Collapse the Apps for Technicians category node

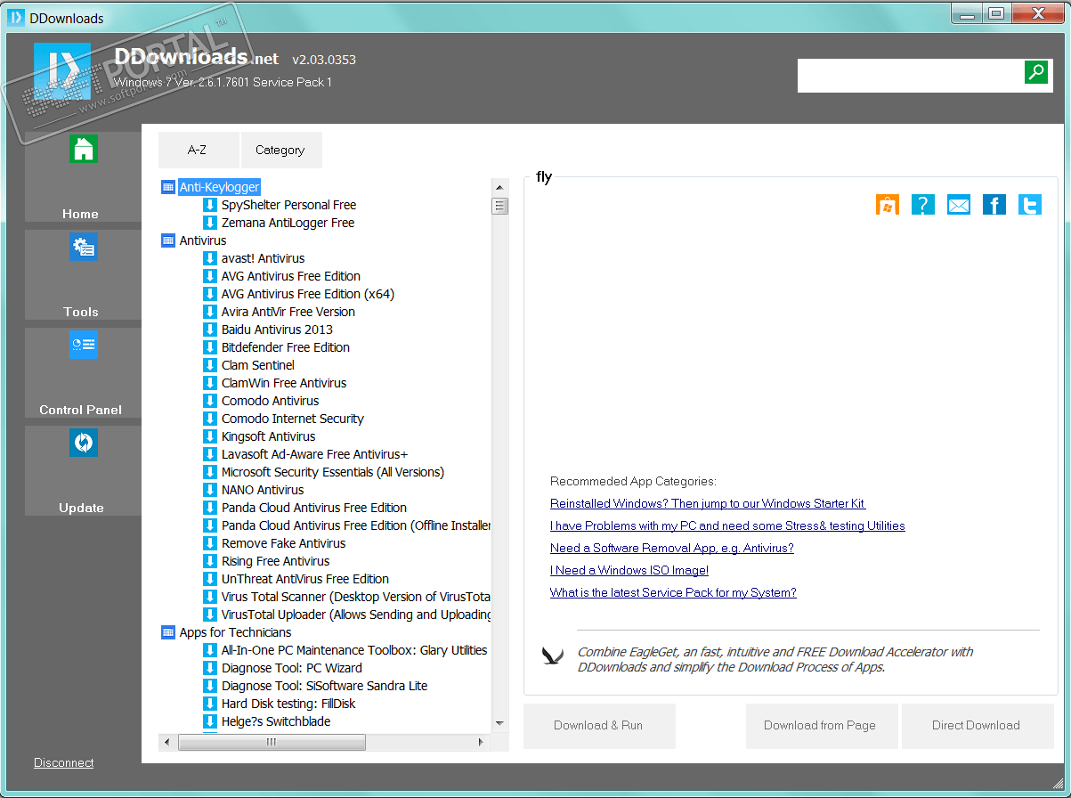(168, 632)
